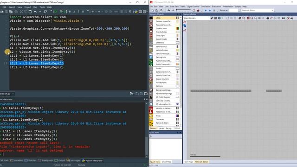Run the script with PyScripter's green run icon
Image resolution: width=297 pixels, height=167 pixels.
(x=56, y=12)
